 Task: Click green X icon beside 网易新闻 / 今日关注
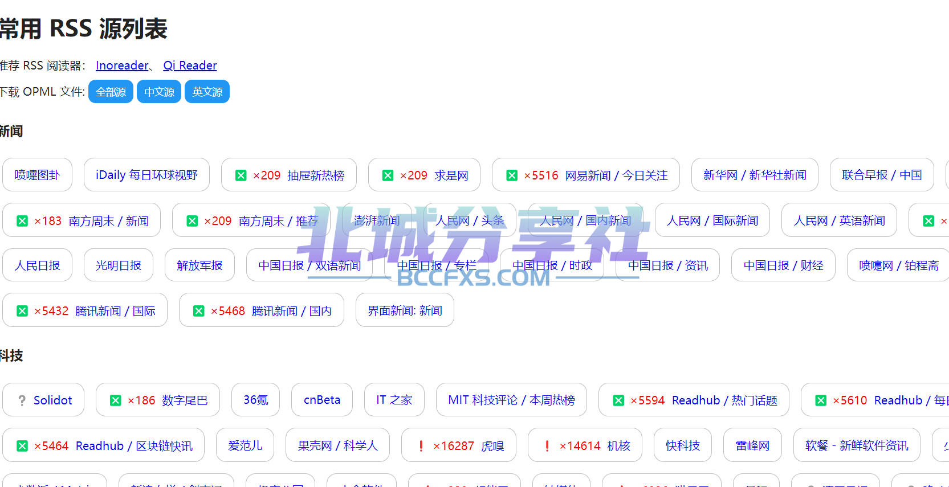[x=512, y=175]
